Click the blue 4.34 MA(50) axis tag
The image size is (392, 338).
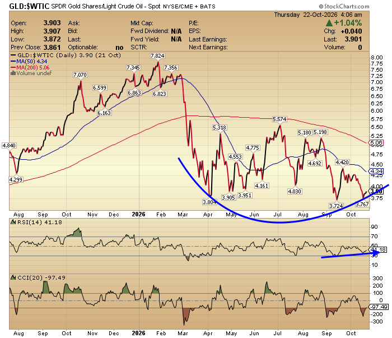click(x=376, y=172)
